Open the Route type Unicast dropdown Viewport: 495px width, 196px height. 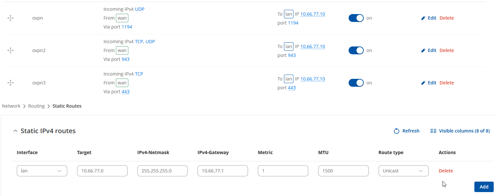click(403, 171)
